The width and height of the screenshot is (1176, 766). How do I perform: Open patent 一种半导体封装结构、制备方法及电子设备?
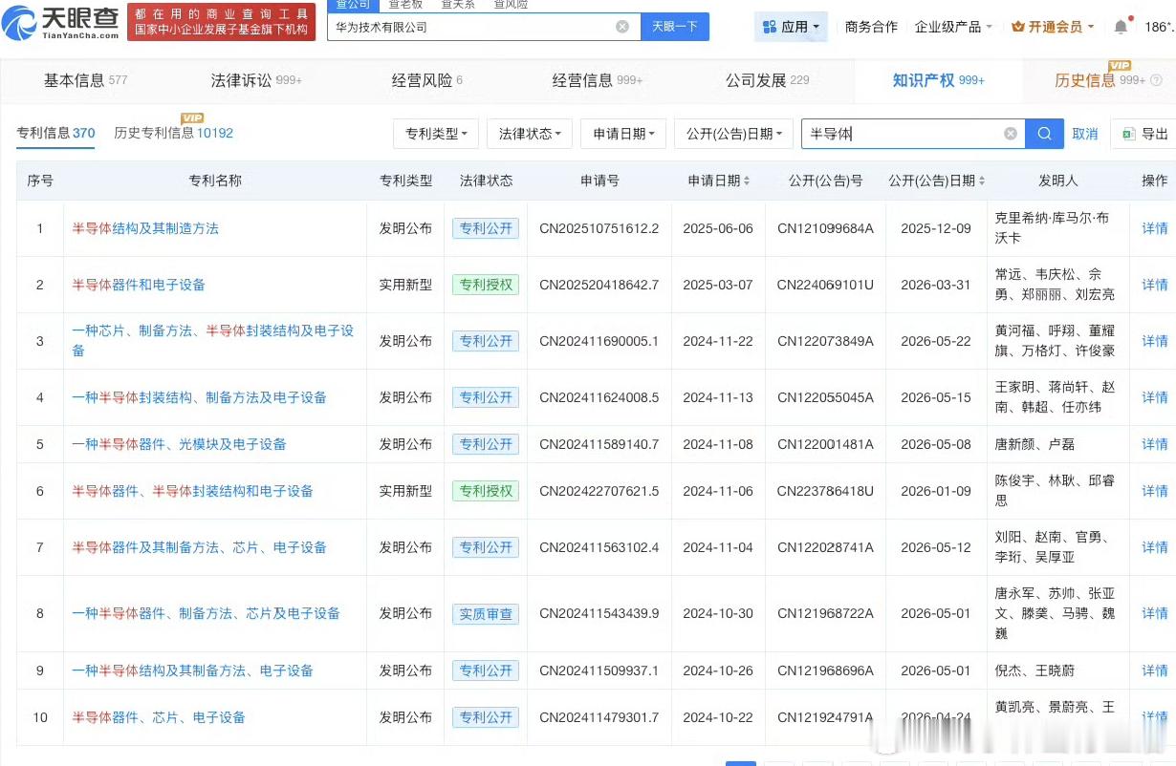(x=199, y=397)
